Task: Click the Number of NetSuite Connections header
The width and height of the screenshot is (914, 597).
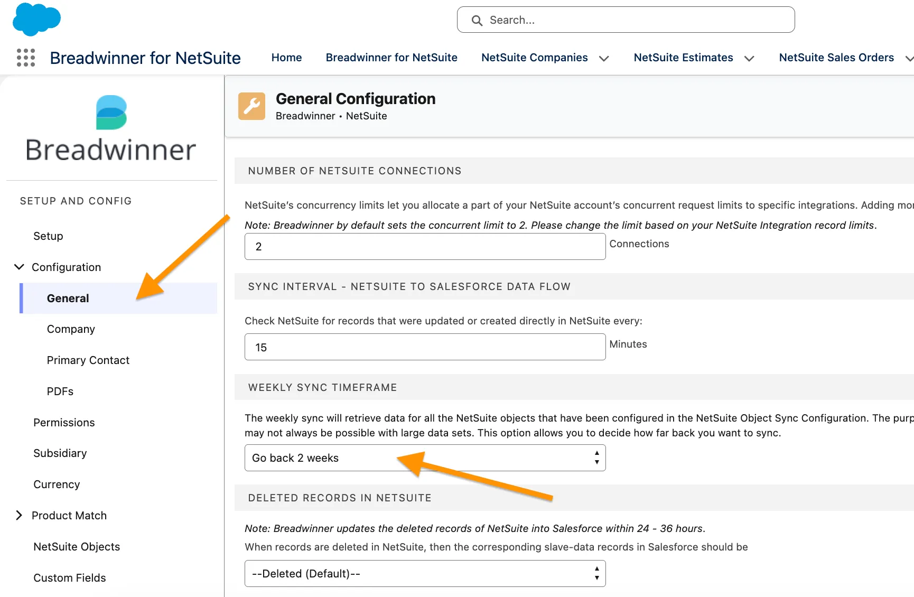Action: 355,171
